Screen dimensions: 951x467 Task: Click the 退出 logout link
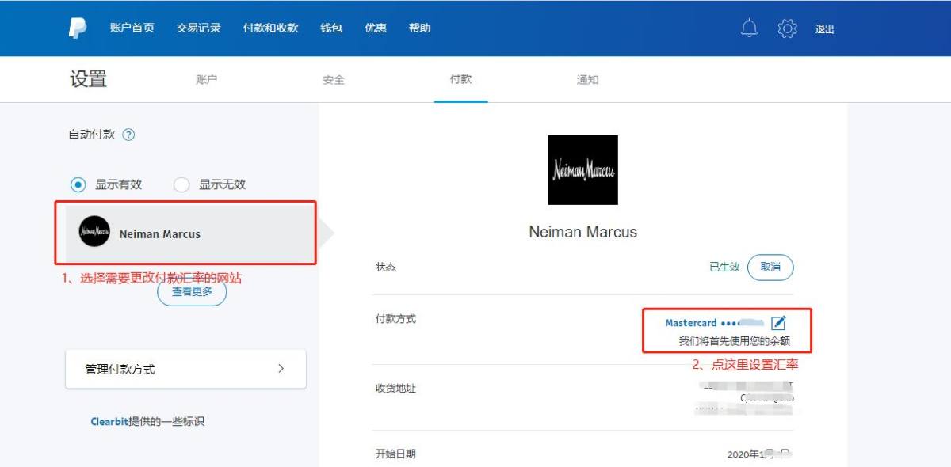click(x=825, y=29)
